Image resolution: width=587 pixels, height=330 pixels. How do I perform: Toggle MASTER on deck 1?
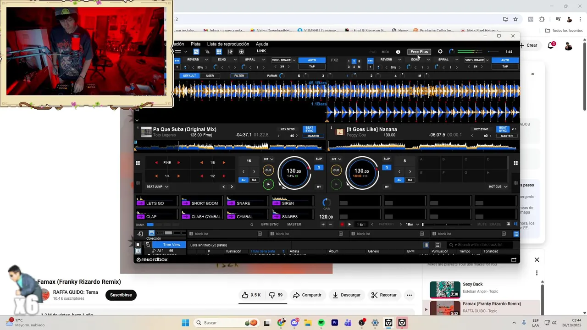313,136
